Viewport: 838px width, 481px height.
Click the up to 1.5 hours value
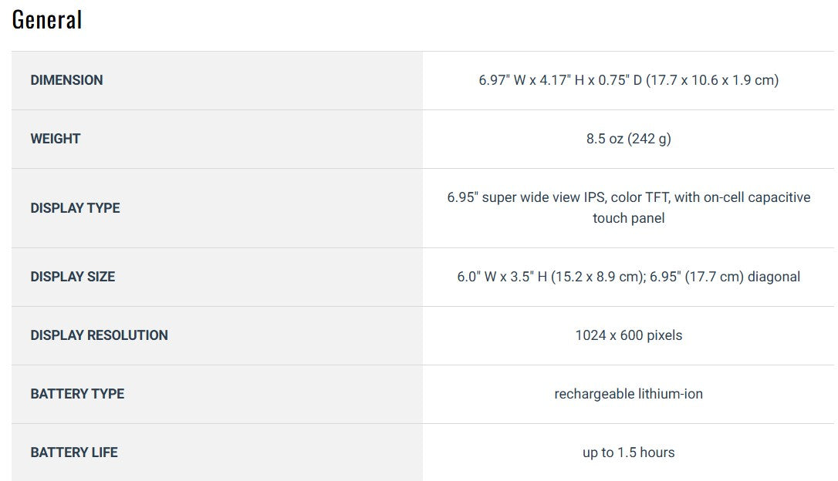coord(628,452)
